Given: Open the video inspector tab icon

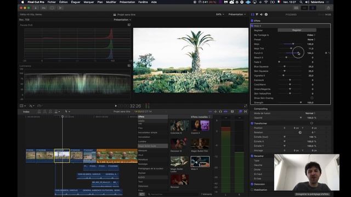Looking at the screenshot, I should pos(252,15).
